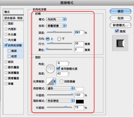Click the 尺寸 slider handle

coord(52,43)
